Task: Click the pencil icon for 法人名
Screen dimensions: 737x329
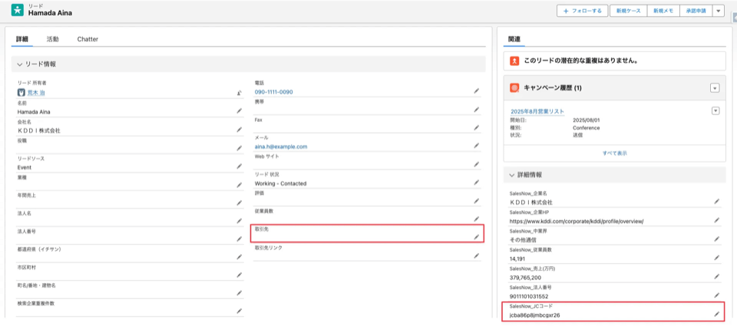Action: coord(240,221)
